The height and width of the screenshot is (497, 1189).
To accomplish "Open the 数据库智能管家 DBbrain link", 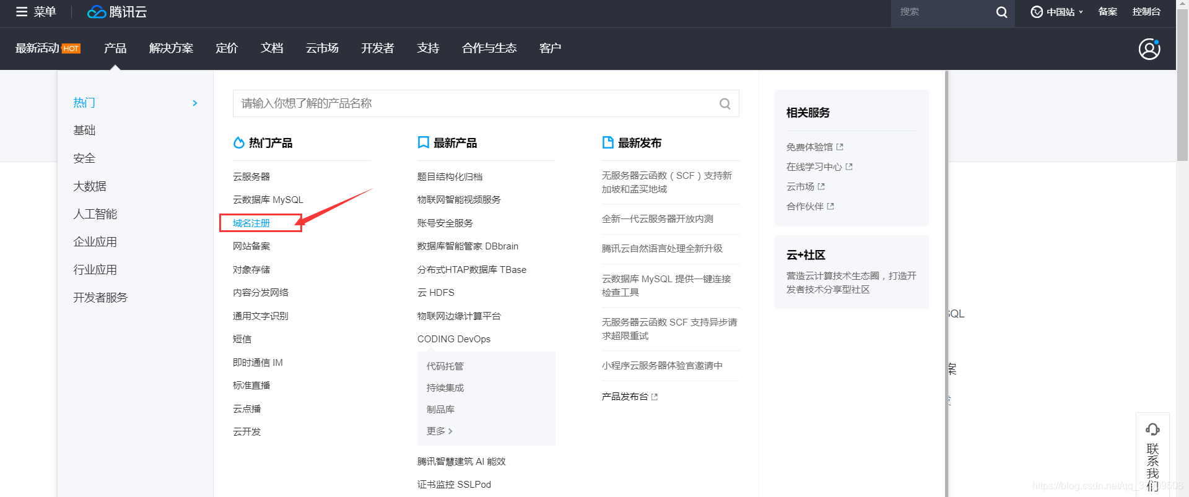I will [468, 246].
